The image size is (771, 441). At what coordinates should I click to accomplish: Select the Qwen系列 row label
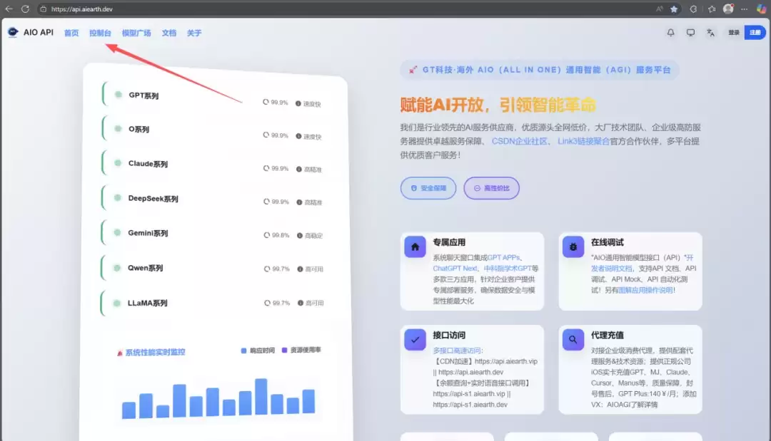(145, 268)
